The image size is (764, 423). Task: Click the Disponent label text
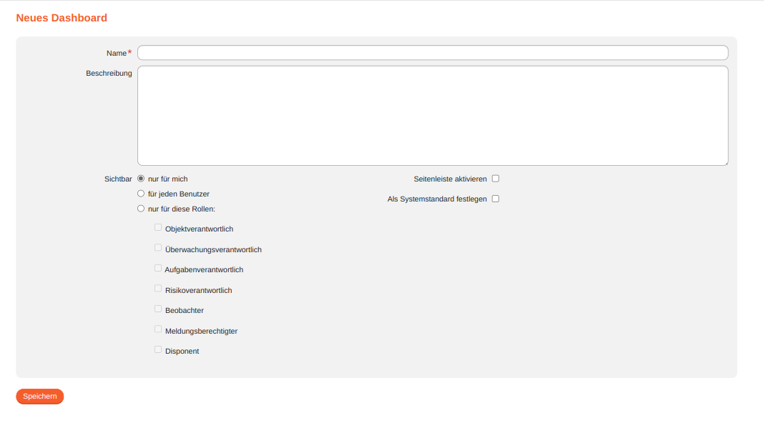pyautogui.click(x=182, y=350)
